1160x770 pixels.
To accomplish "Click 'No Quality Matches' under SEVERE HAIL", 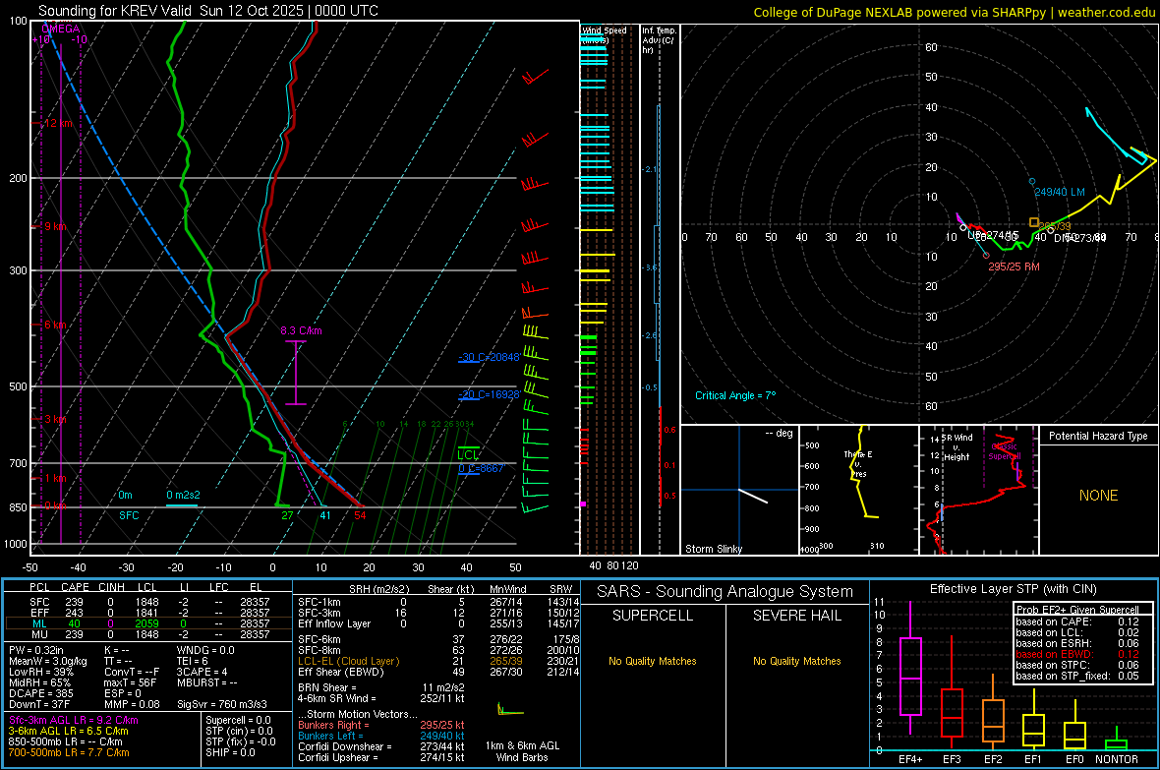I will [796, 661].
